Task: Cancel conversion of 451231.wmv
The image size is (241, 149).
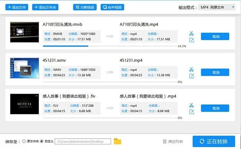Action: click(215, 72)
